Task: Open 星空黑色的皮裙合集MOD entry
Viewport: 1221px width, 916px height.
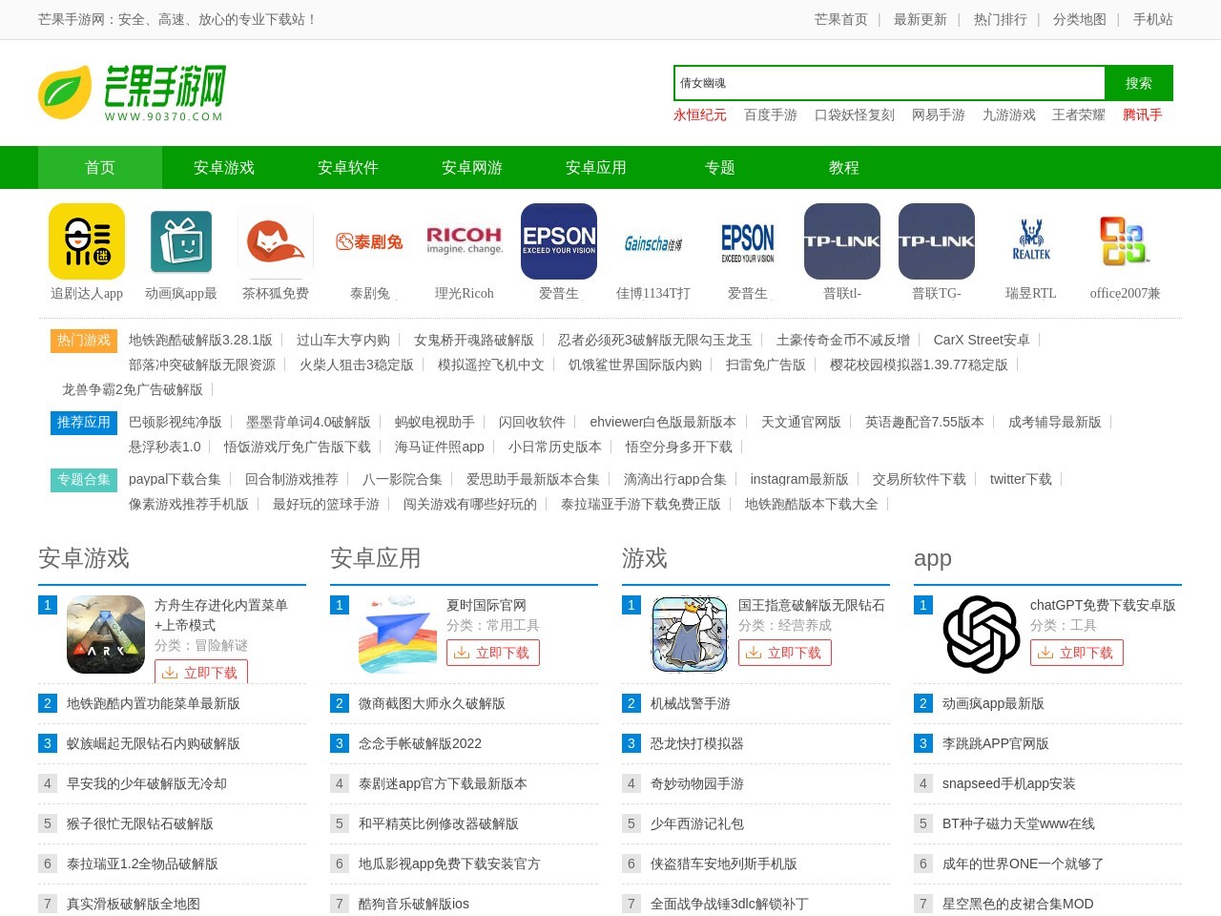Action: click(1018, 904)
